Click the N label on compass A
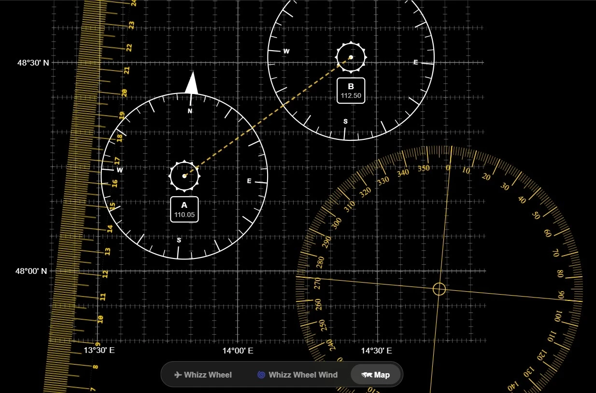 coord(190,111)
